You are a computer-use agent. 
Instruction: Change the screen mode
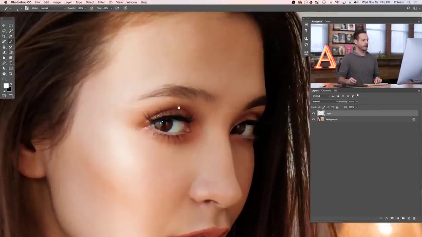pyautogui.click(x=11, y=96)
